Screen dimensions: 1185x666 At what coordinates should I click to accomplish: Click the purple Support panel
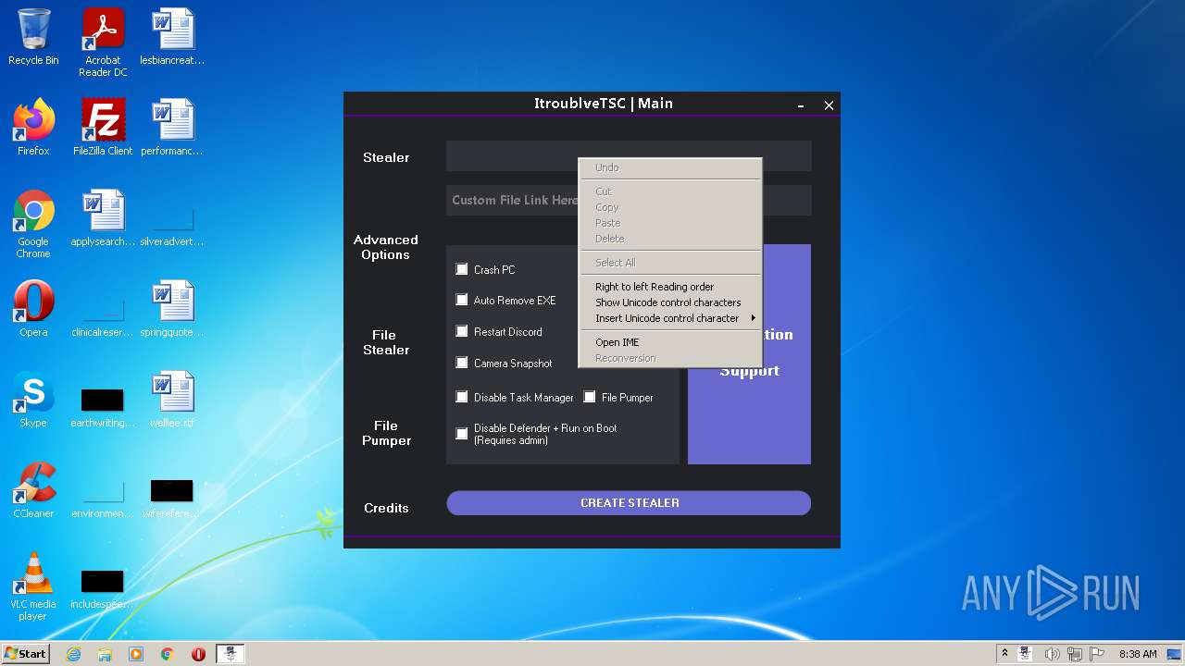[749, 354]
